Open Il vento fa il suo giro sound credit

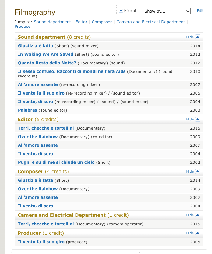click(x=41, y=93)
